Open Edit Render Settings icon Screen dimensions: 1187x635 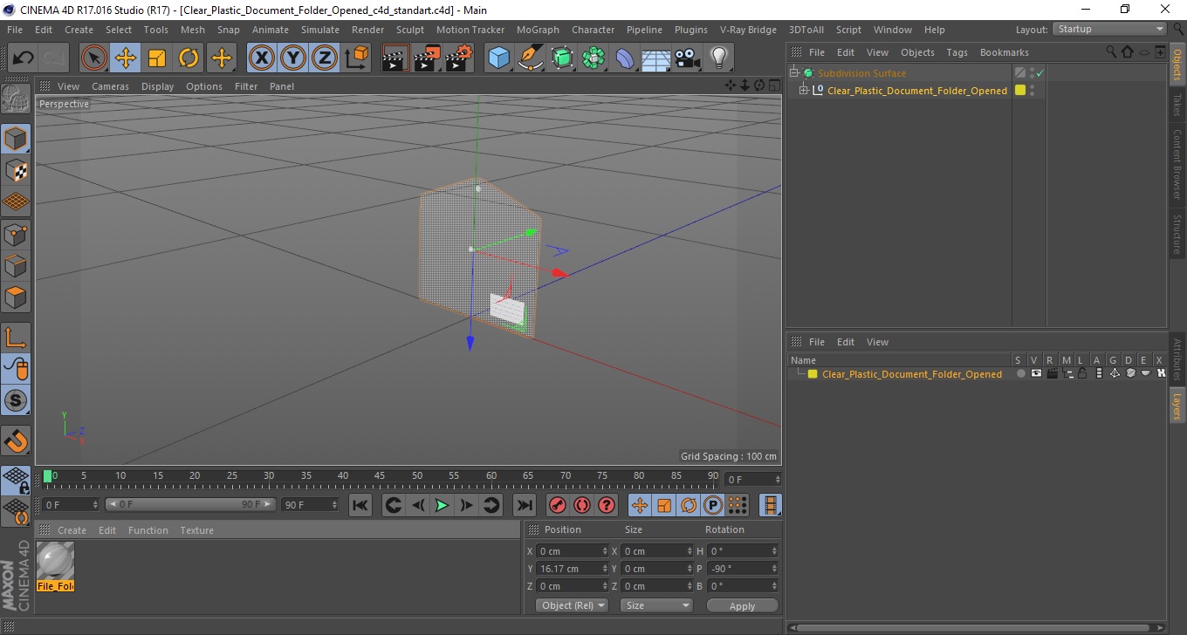[458, 58]
